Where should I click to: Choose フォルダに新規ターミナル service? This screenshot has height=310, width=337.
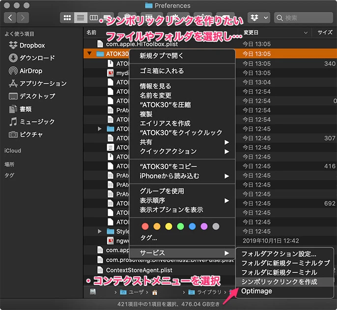click(x=284, y=273)
